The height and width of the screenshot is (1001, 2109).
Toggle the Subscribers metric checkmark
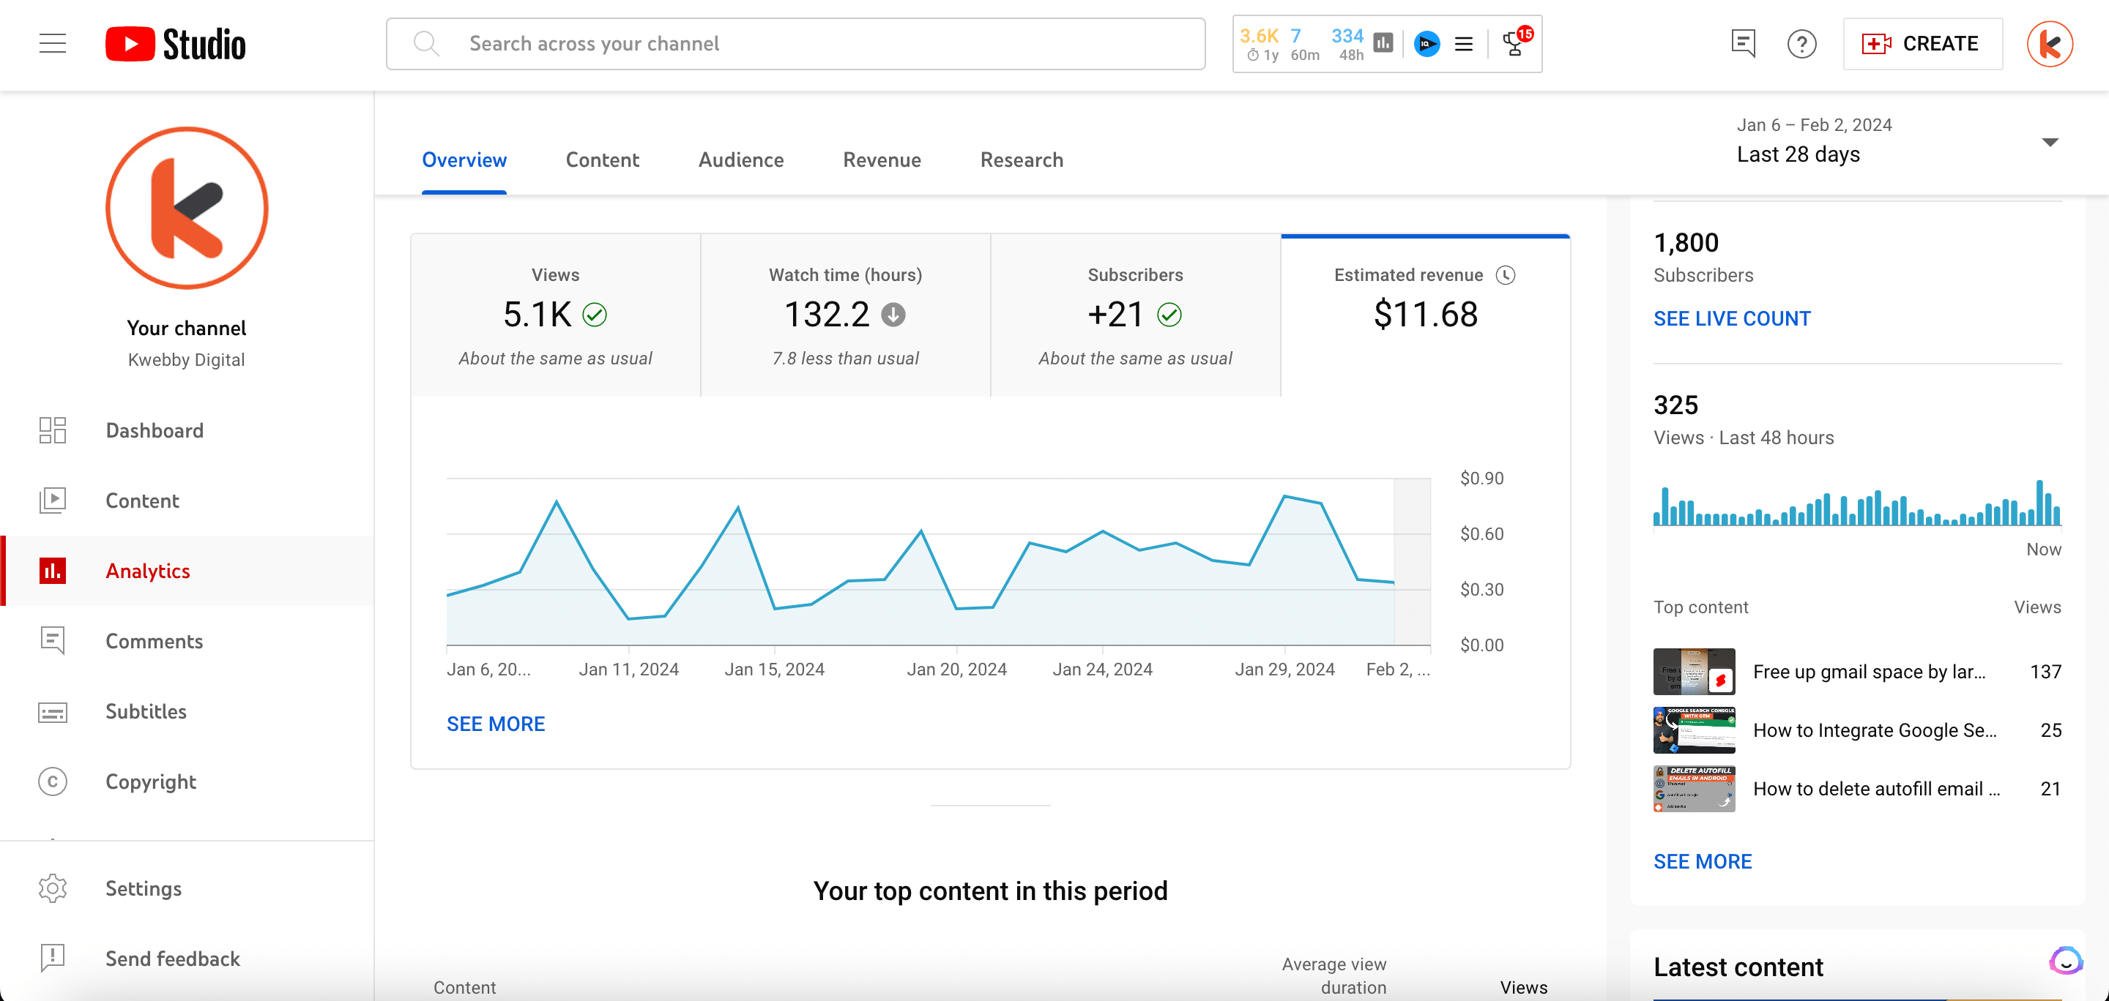coord(1169,316)
